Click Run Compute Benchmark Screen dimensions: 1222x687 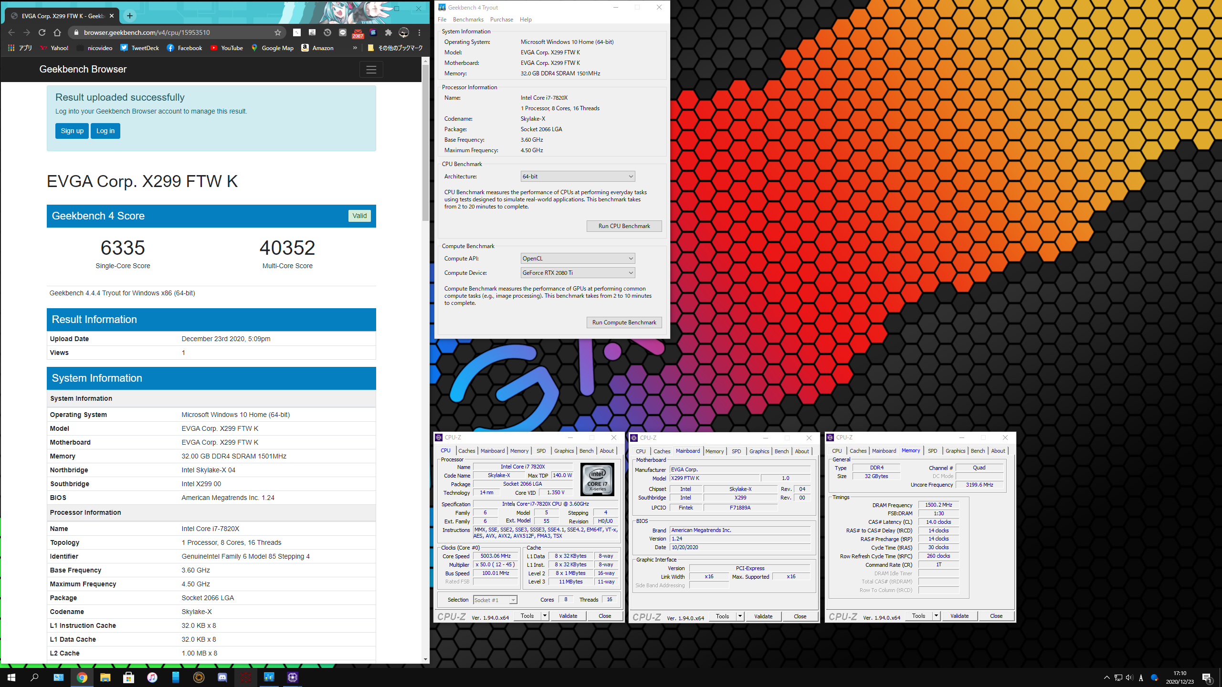pos(624,323)
